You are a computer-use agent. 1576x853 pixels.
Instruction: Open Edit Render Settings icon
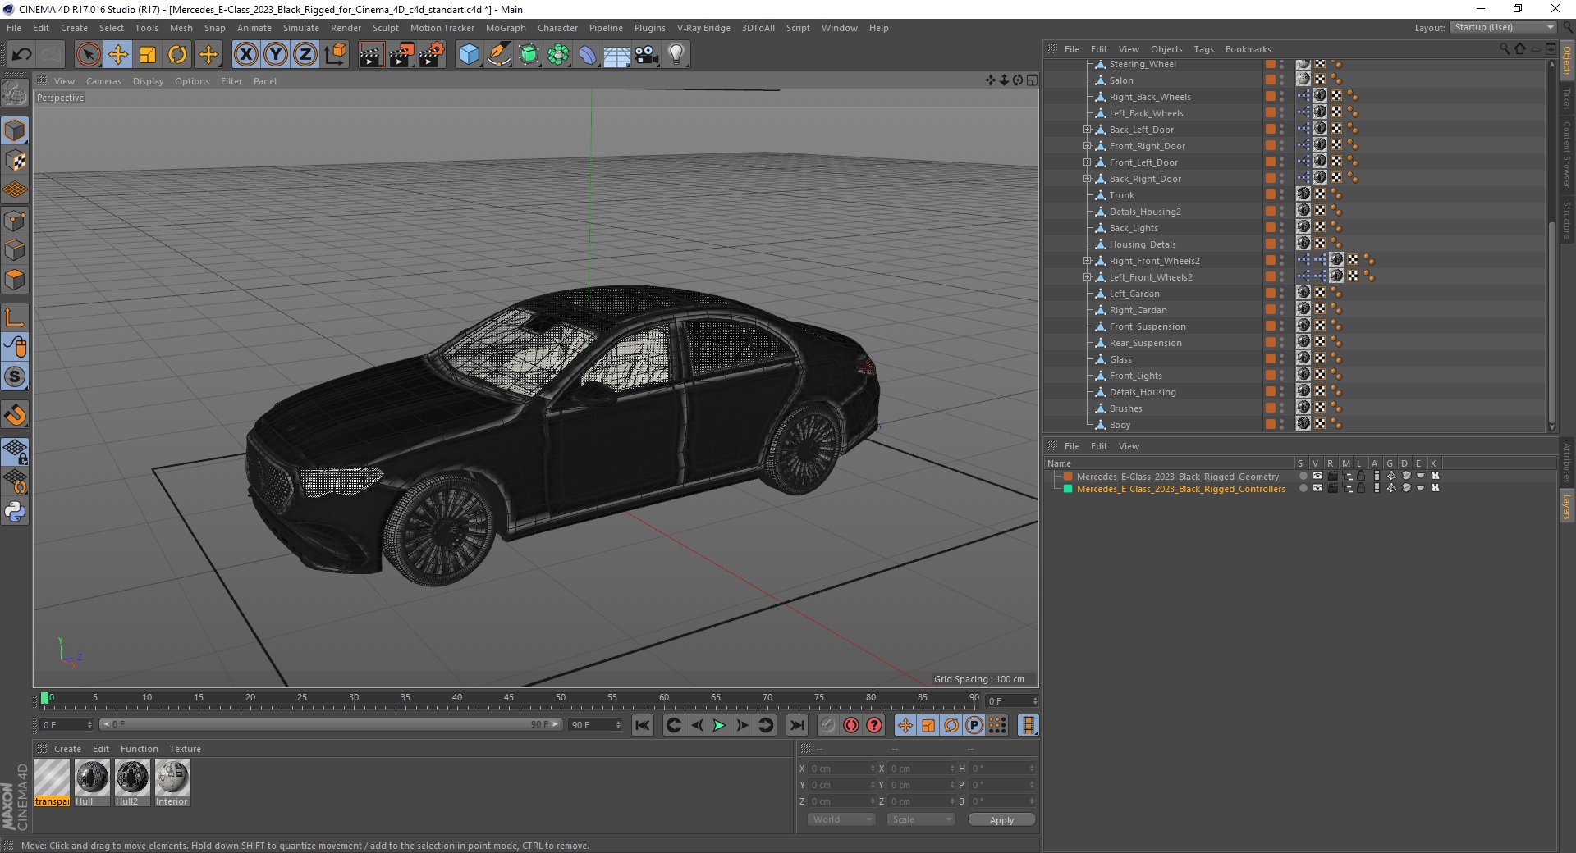(431, 55)
